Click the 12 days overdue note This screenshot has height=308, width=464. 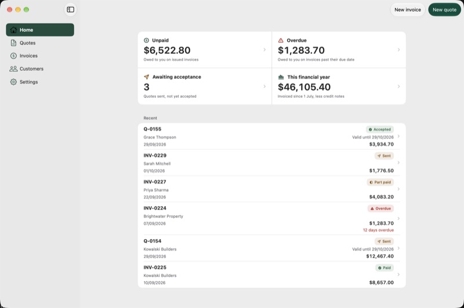(x=379, y=230)
